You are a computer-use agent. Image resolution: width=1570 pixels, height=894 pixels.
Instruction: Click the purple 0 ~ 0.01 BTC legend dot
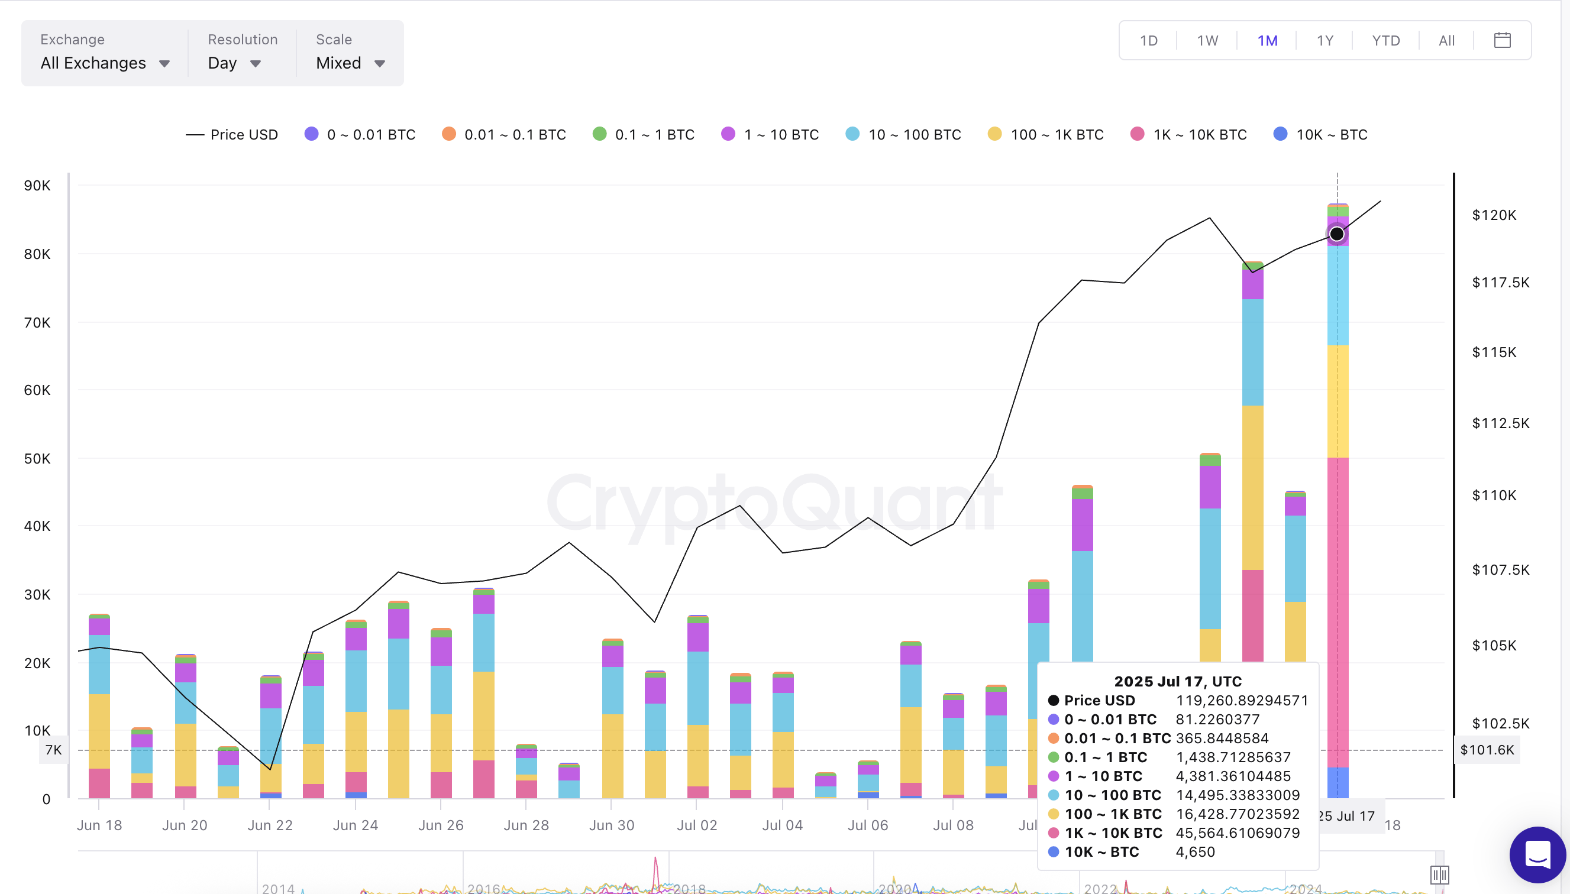pyautogui.click(x=311, y=134)
